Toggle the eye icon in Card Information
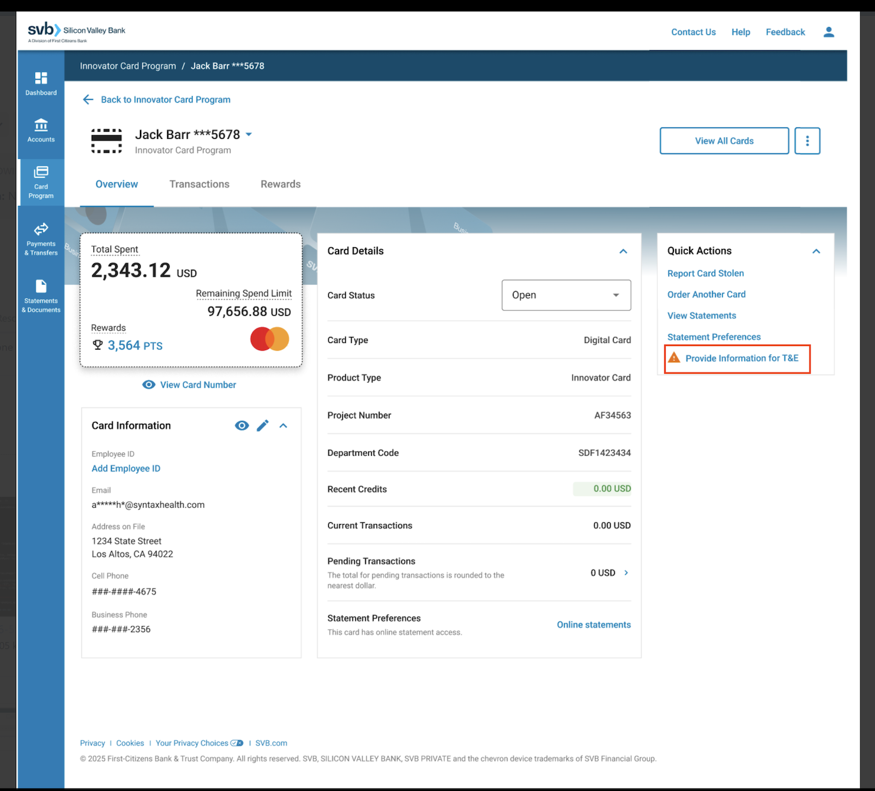Image resolution: width=875 pixels, height=791 pixels. tap(241, 426)
